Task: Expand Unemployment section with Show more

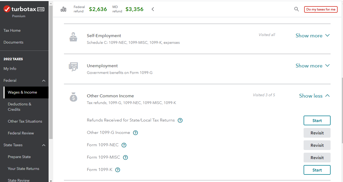Action: pos(313,66)
